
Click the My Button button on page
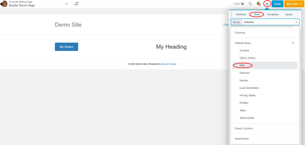(66, 47)
